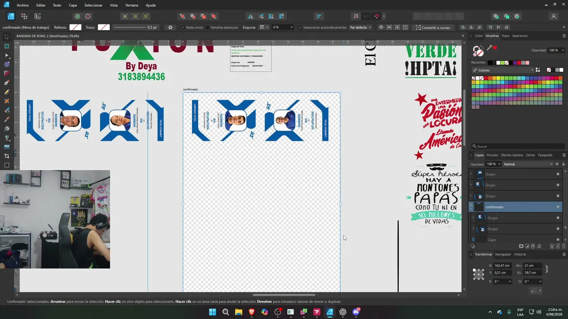Open the Windows Start menu
This screenshot has width=568, height=319.
(x=212, y=312)
